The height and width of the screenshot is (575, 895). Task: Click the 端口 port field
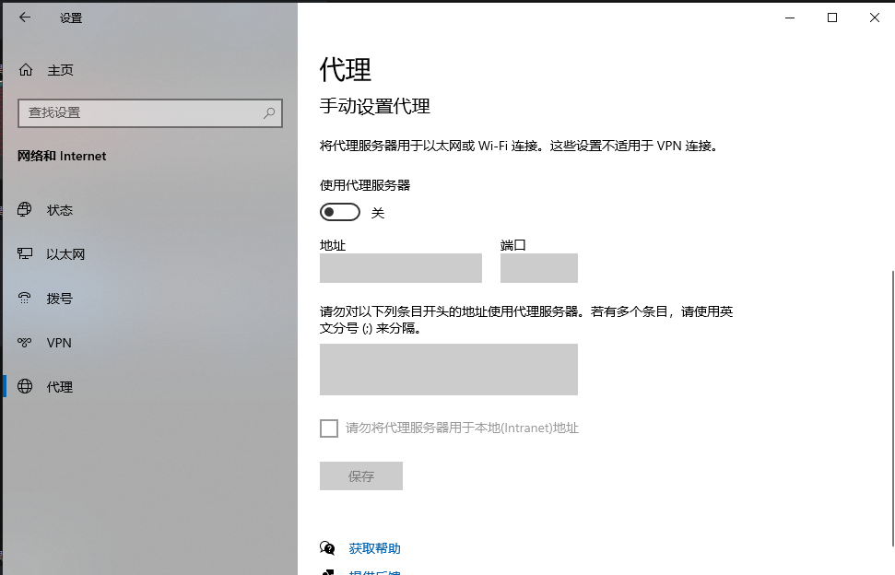tap(538, 268)
